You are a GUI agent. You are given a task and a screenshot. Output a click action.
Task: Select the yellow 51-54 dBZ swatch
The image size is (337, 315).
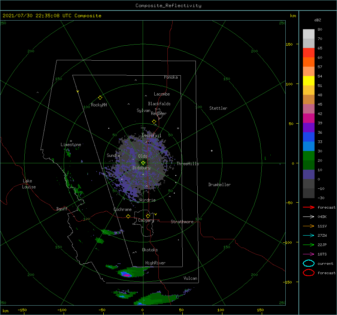(x=309, y=81)
